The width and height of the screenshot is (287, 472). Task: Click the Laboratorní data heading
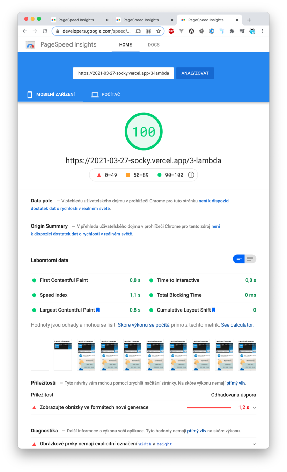[50, 260]
